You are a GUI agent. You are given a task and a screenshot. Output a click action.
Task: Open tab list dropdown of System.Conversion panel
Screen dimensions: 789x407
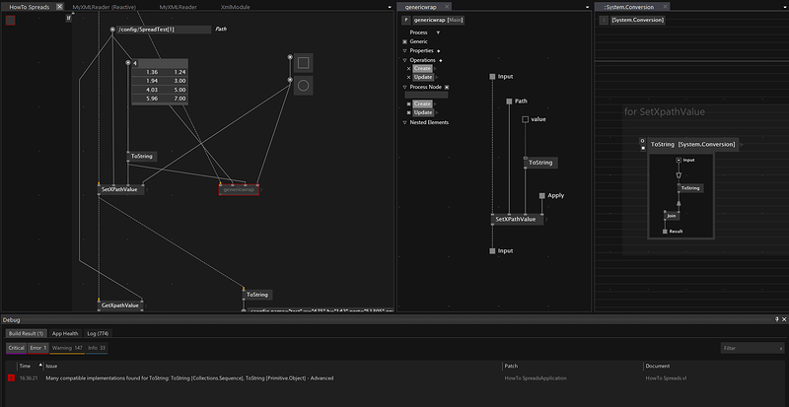[784, 8]
